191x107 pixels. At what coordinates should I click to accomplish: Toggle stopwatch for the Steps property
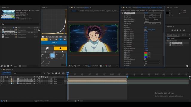125,28
